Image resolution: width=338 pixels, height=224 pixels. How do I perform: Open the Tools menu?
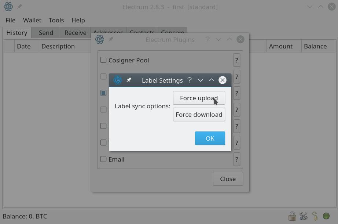[x=56, y=20]
